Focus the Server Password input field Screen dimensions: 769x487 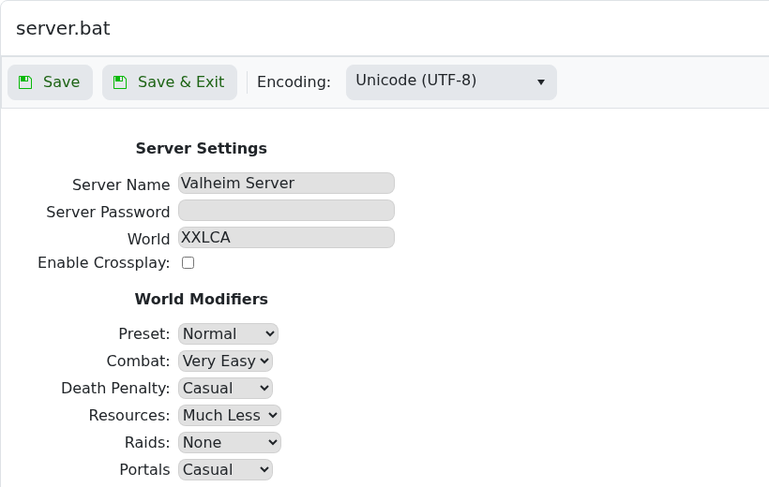tap(286, 210)
